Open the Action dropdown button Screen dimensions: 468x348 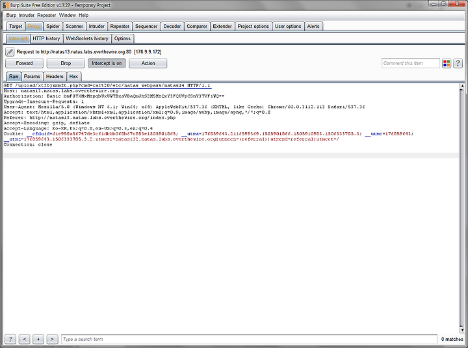pos(148,63)
